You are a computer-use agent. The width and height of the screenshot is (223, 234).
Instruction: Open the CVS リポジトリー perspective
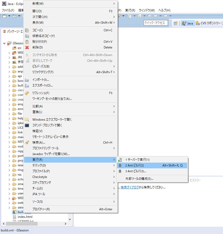tap(209, 23)
